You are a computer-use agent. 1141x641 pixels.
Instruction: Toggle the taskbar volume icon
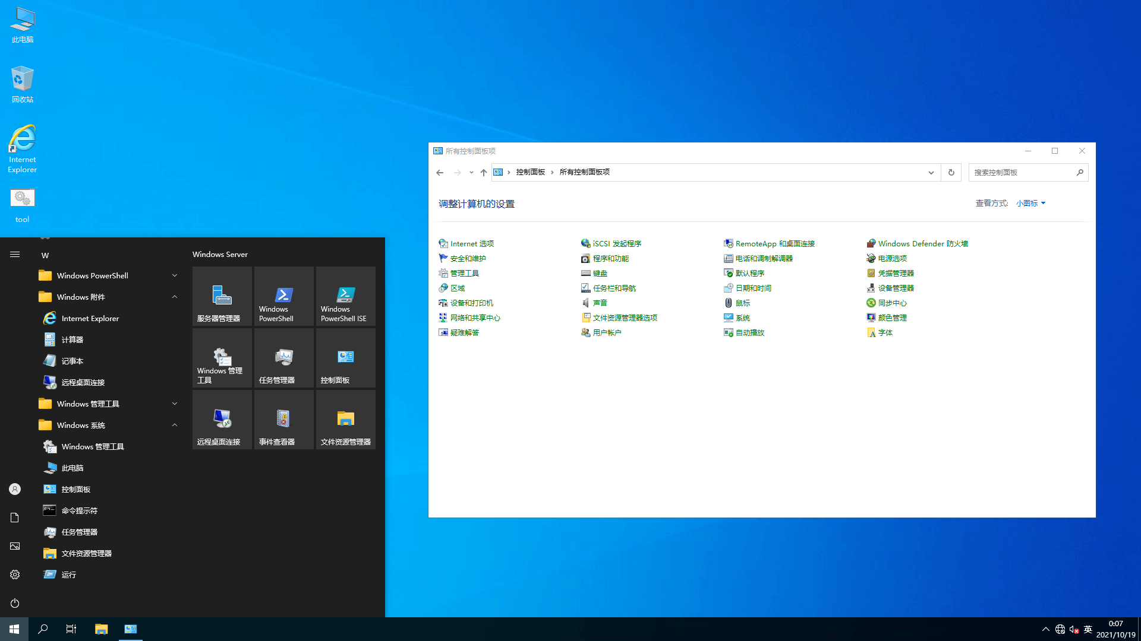pos(1074,629)
